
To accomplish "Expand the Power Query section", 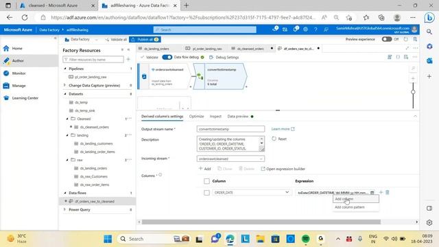I will [x=65, y=209].
